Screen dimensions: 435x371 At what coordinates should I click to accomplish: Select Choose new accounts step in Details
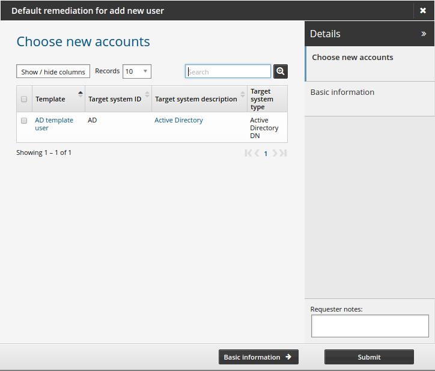pos(353,58)
